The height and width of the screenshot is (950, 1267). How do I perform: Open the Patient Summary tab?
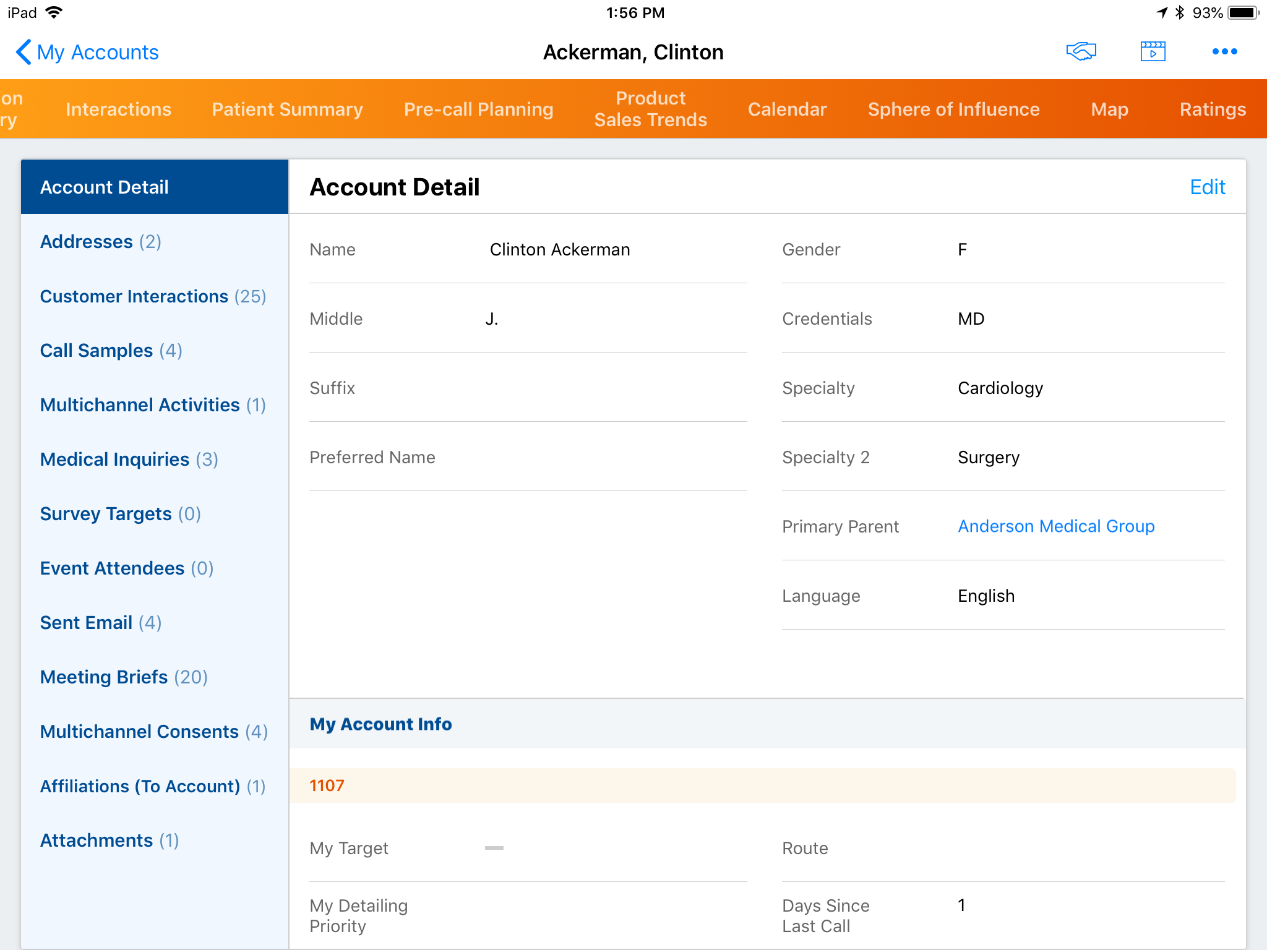pyautogui.click(x=287, y=109)
